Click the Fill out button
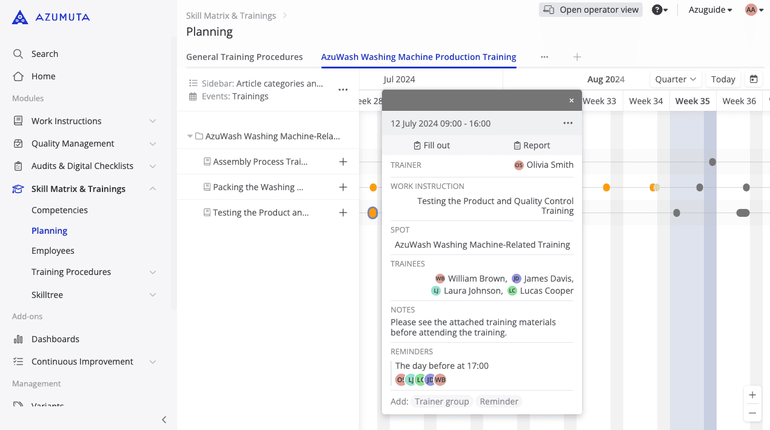The width and height of the screenshot is (770, 430). coord(432,145)
